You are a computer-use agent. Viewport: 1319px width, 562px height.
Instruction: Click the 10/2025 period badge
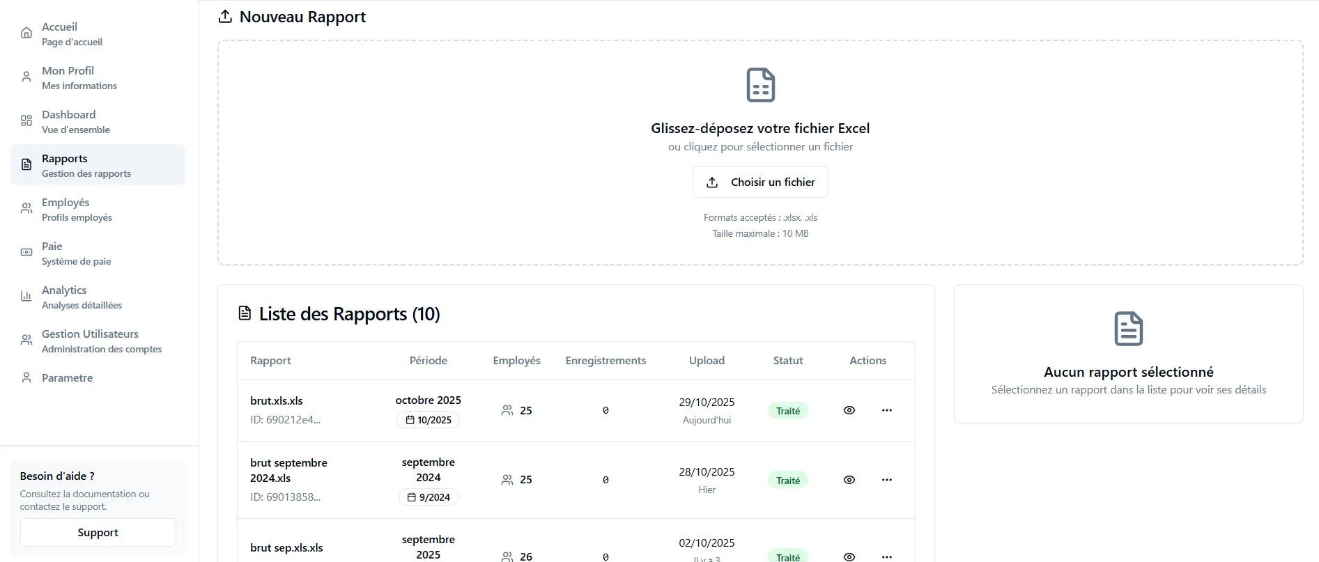pos(429,420)
